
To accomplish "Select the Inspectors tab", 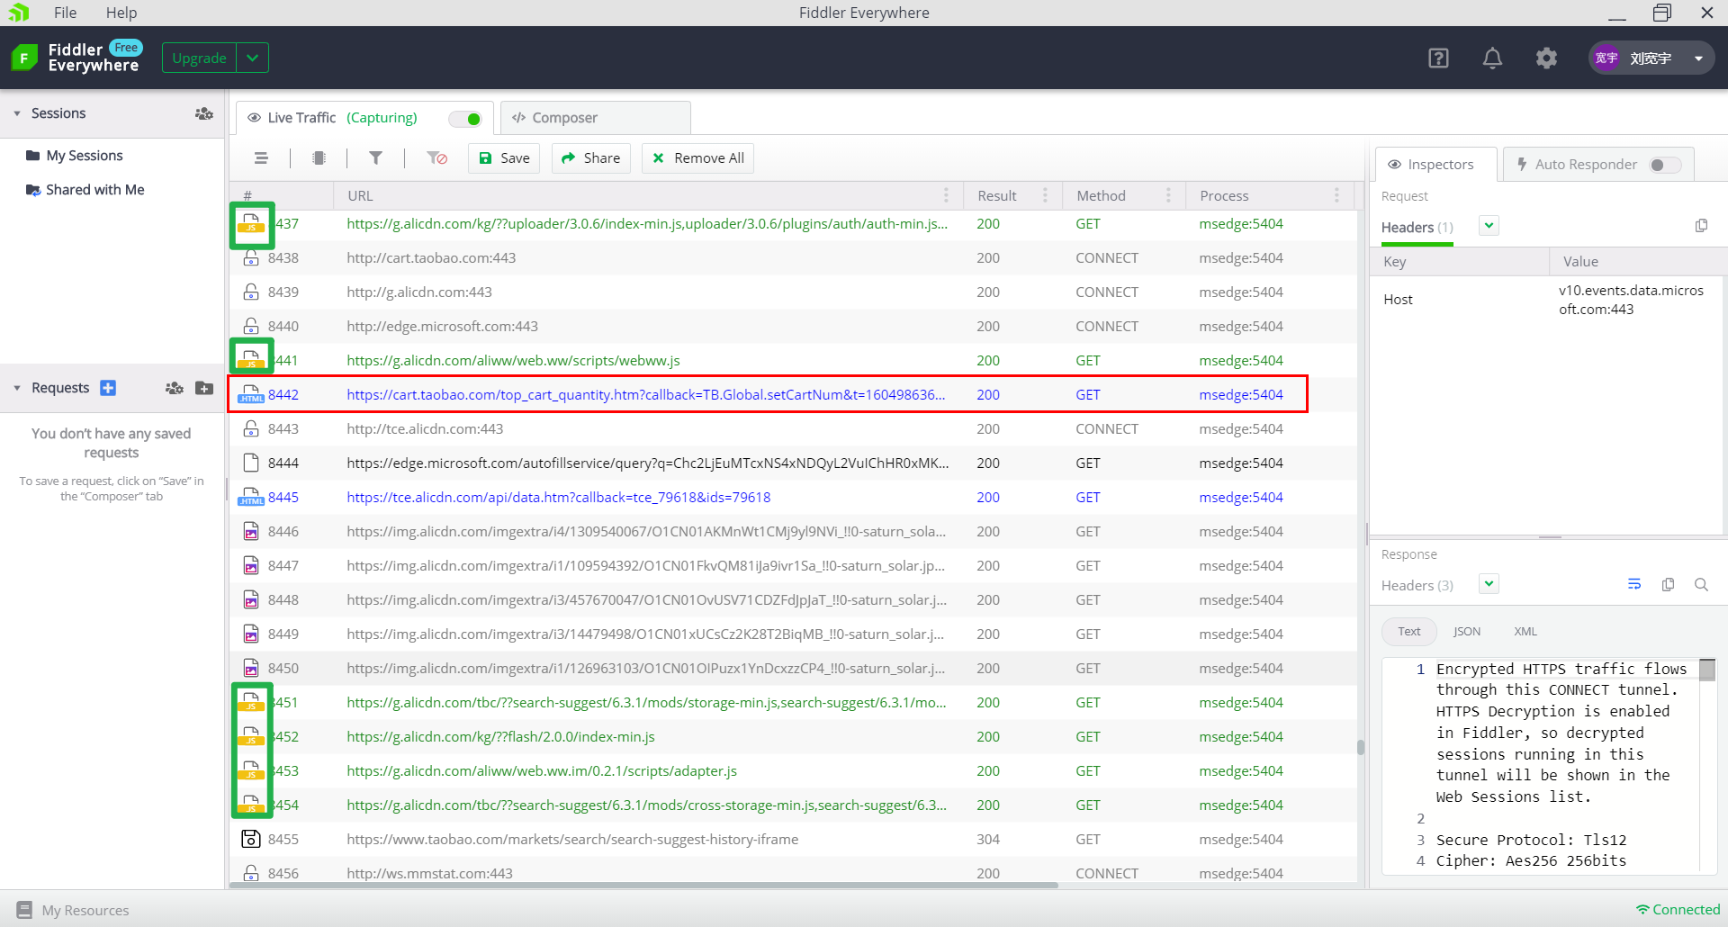I will pyautogui.click(x=1435, y=165).
